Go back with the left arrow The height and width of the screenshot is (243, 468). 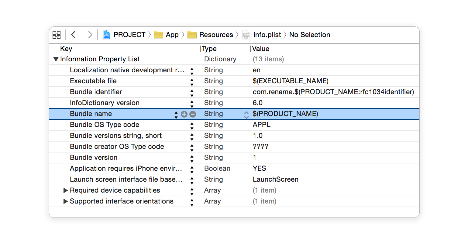tap(73, 35)
